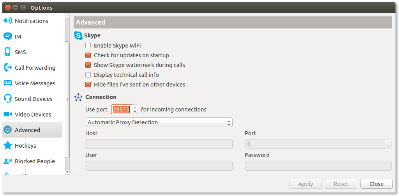Click the IM chat bubble icon

coord(7,36)
